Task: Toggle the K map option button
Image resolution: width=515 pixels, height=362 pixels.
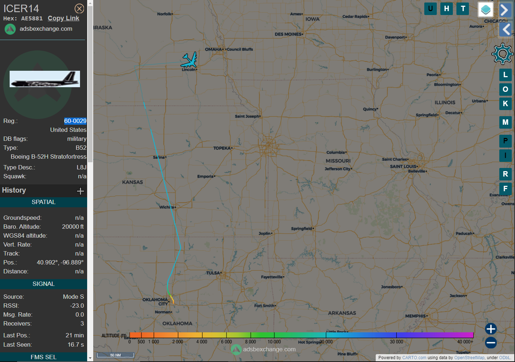Action: tap(505, 104)
